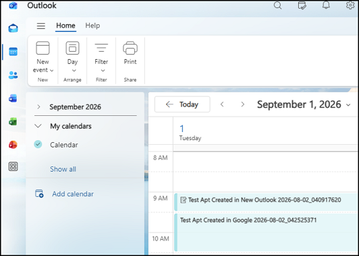Click note icon on New Outlook appointment
Image resolution: width=359 pixels, height=256 pixels.
pyautogui.click(x=184, y=200)
